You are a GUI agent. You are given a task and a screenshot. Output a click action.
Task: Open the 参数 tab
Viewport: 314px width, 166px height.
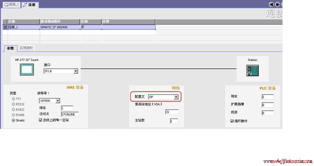tap(10, 48)
